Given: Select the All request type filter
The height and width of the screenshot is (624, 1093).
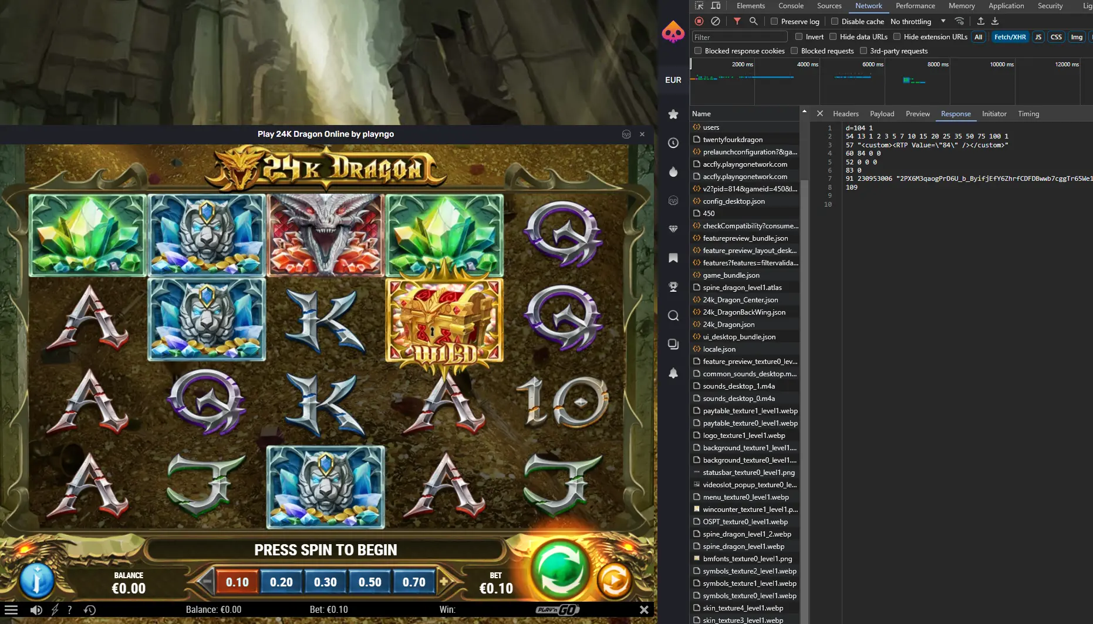Looking at the screenshot, I should 978,37.
